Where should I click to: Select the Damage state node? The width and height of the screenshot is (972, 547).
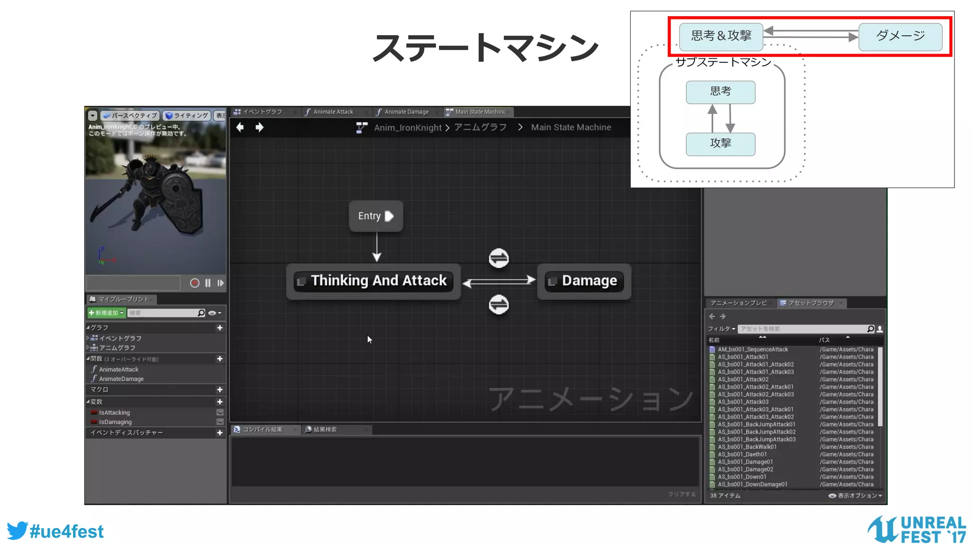pyautogui.click(x=584, y=281)
